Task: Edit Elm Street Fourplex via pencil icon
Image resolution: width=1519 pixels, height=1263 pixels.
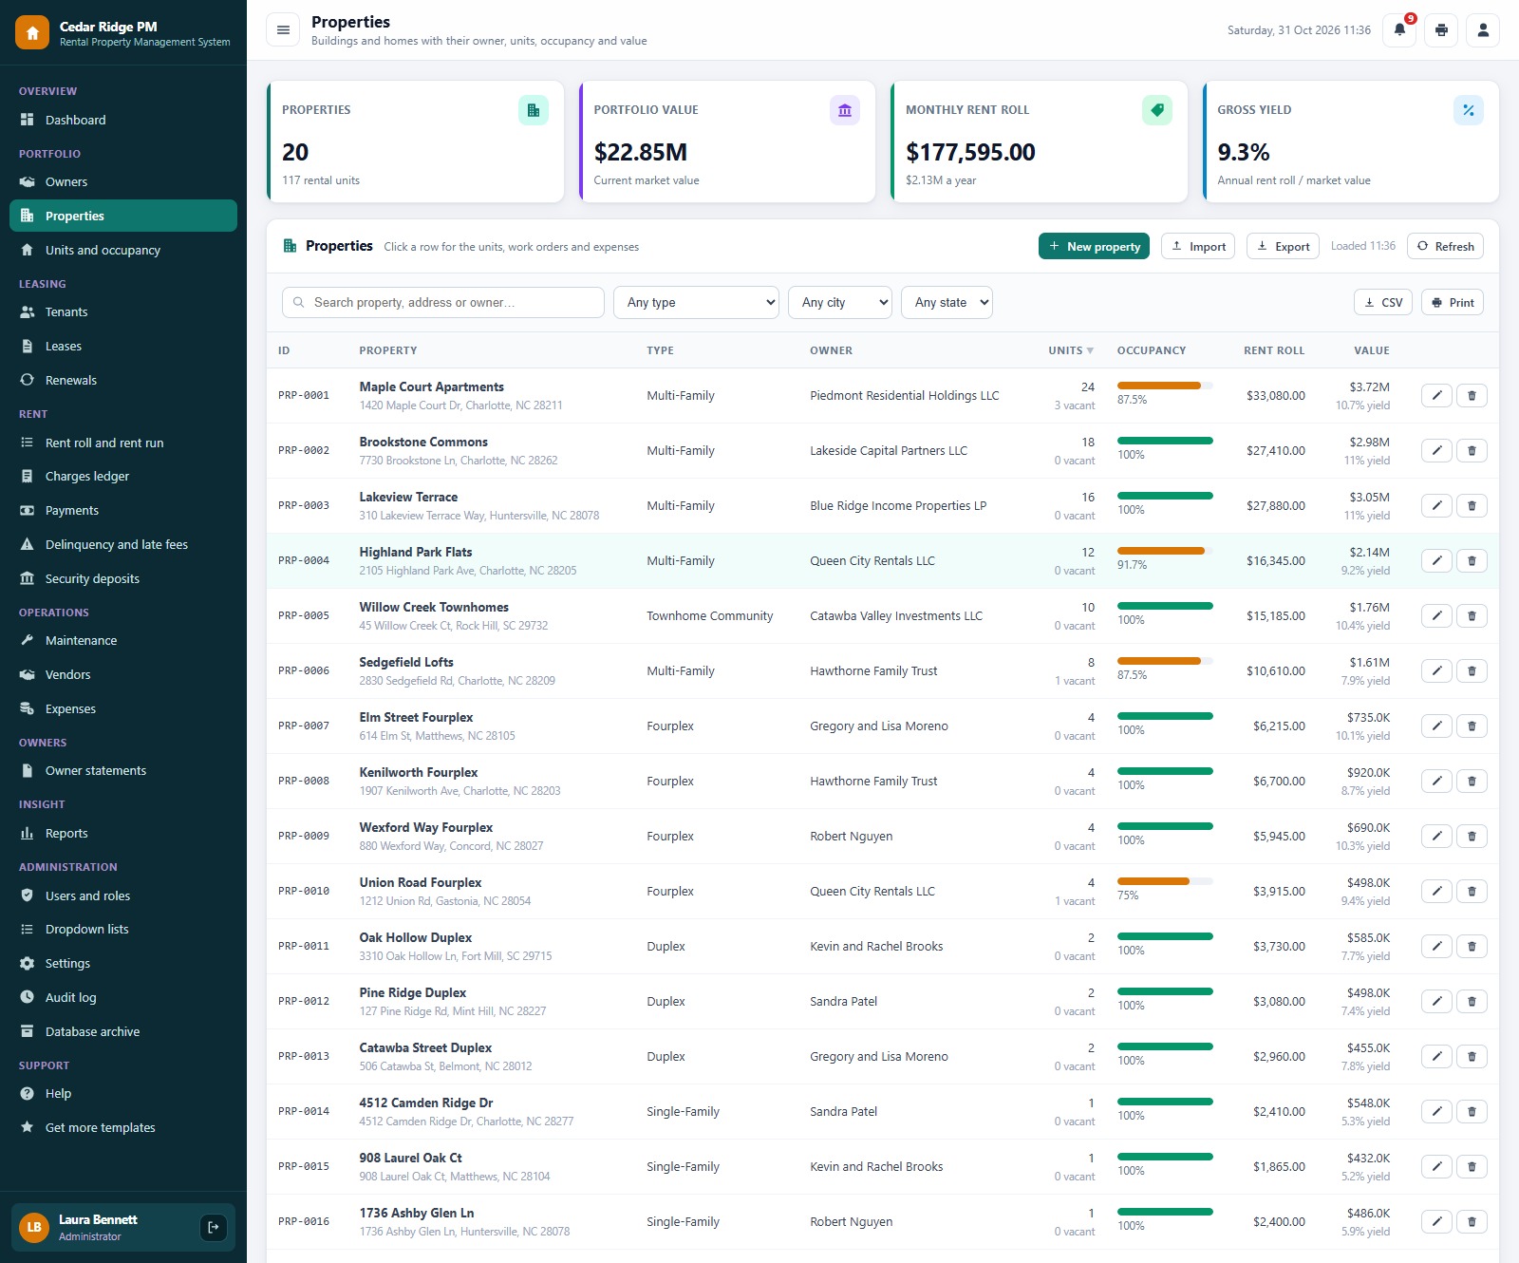Action: (1437, 726)
